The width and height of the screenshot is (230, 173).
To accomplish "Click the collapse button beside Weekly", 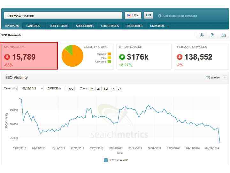I will point(225,78).
